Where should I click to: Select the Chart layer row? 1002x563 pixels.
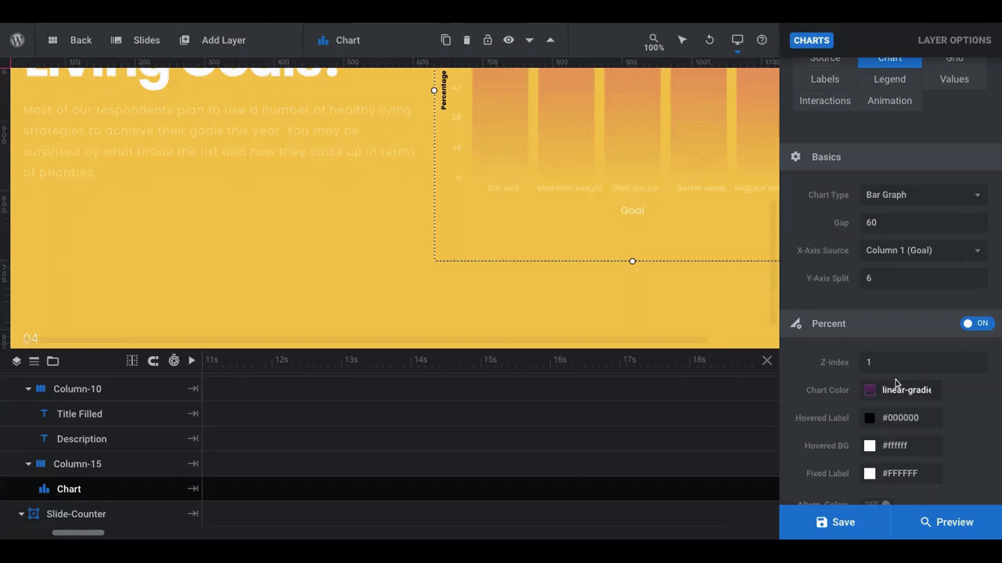click(101, 489)
